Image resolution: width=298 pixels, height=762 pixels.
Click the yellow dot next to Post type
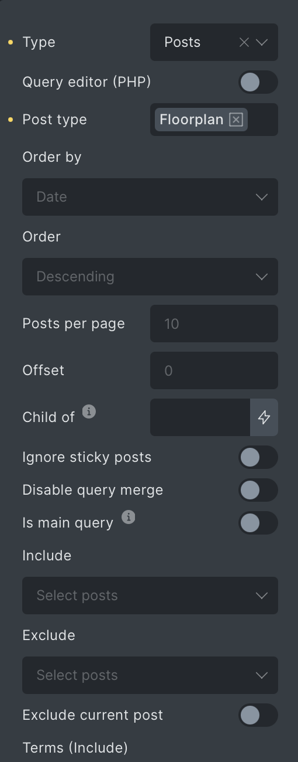click(x=11, y=120)
